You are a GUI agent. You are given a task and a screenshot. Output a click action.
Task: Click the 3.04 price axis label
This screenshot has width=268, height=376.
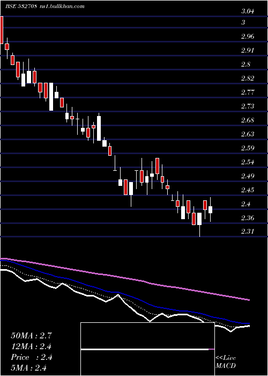(248, 11)
